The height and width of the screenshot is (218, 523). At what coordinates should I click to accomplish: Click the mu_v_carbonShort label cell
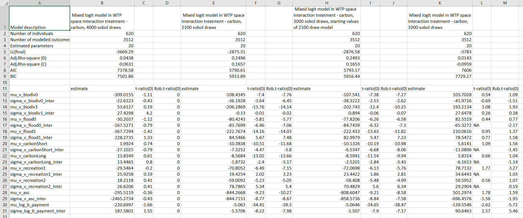39,144
